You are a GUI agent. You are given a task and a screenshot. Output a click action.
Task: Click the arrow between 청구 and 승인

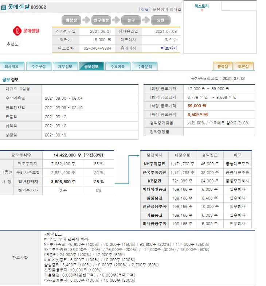pos(146,20)
